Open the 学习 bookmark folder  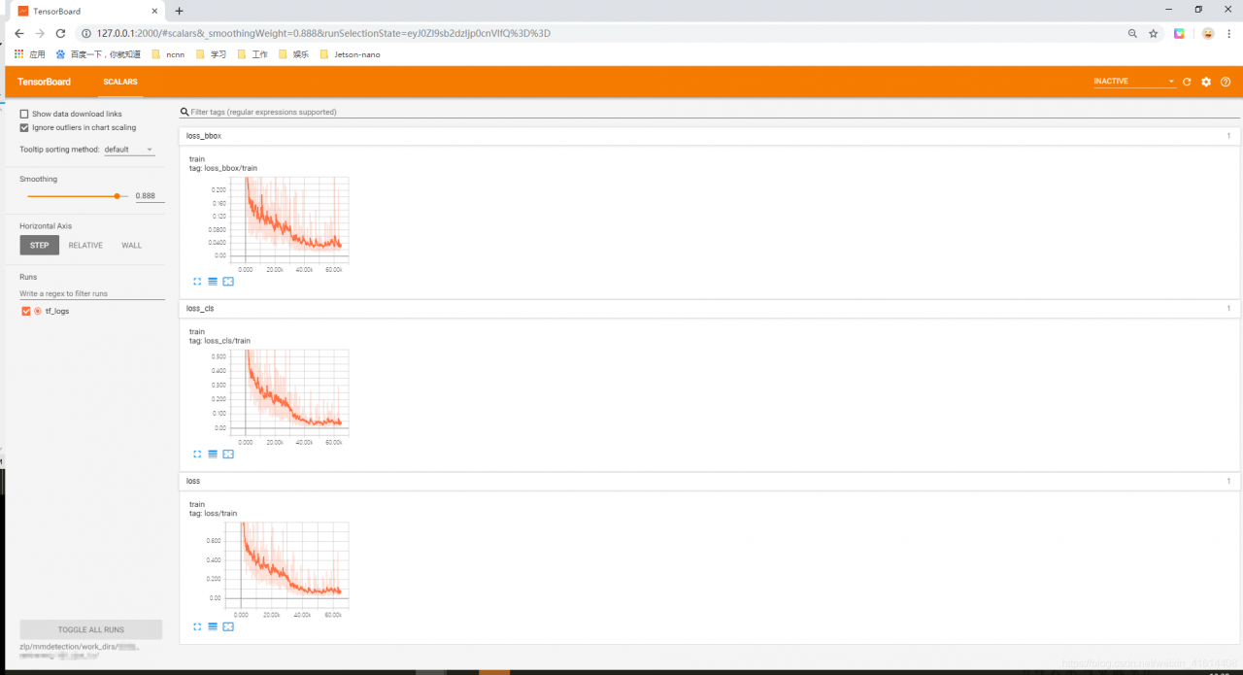coord(211,54)
